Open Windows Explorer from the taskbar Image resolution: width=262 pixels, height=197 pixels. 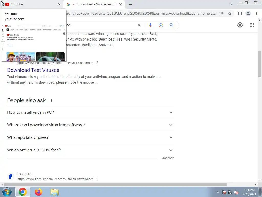pyautogui.click(x=54, y=192)
